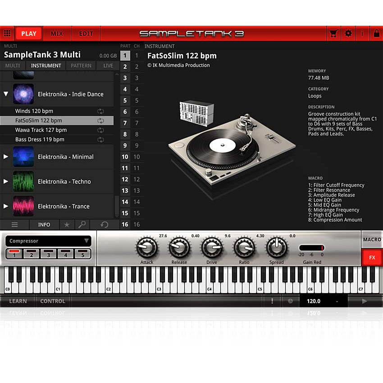Expand the Elektronika - Techno group
Screen dimensions: 383x383
(5, 181)
